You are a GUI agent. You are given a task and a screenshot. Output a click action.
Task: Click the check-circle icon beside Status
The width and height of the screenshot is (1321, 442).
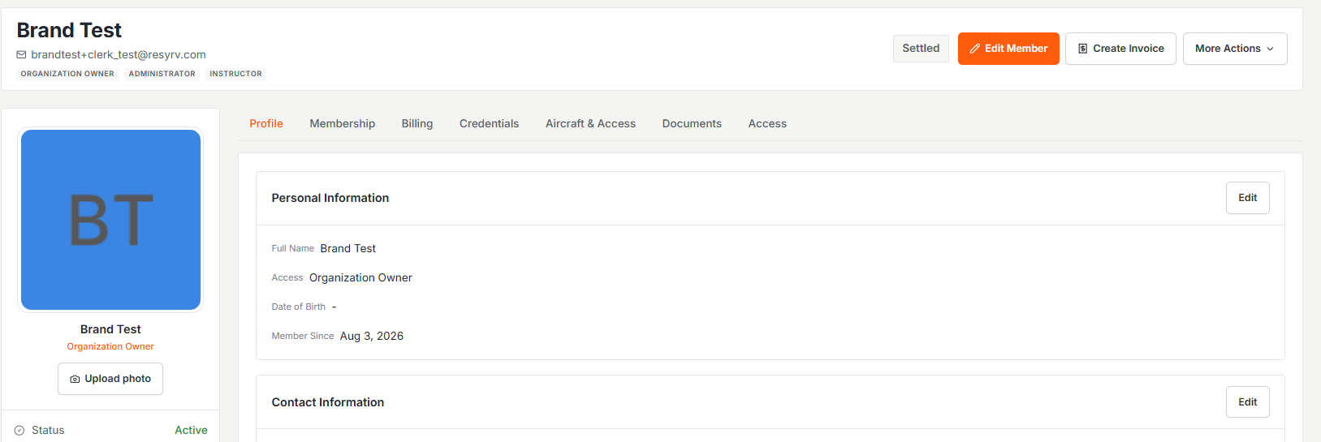point(19,431)
